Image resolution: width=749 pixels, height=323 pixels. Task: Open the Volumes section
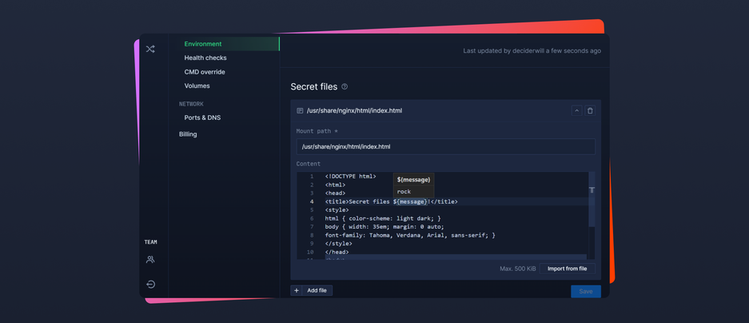pyautogui.click(x=197, y=86)
